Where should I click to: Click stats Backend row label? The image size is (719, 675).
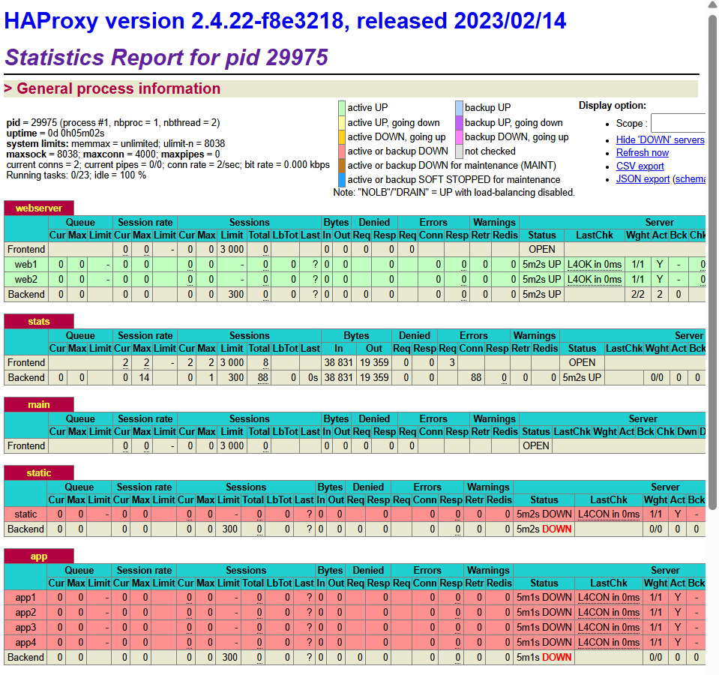26,378
